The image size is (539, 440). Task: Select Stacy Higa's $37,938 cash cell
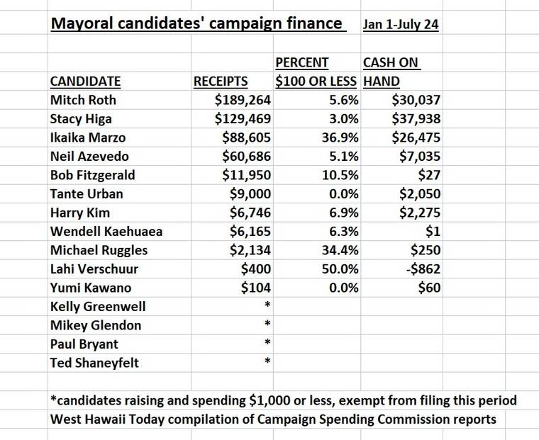(x=416, y=118)
